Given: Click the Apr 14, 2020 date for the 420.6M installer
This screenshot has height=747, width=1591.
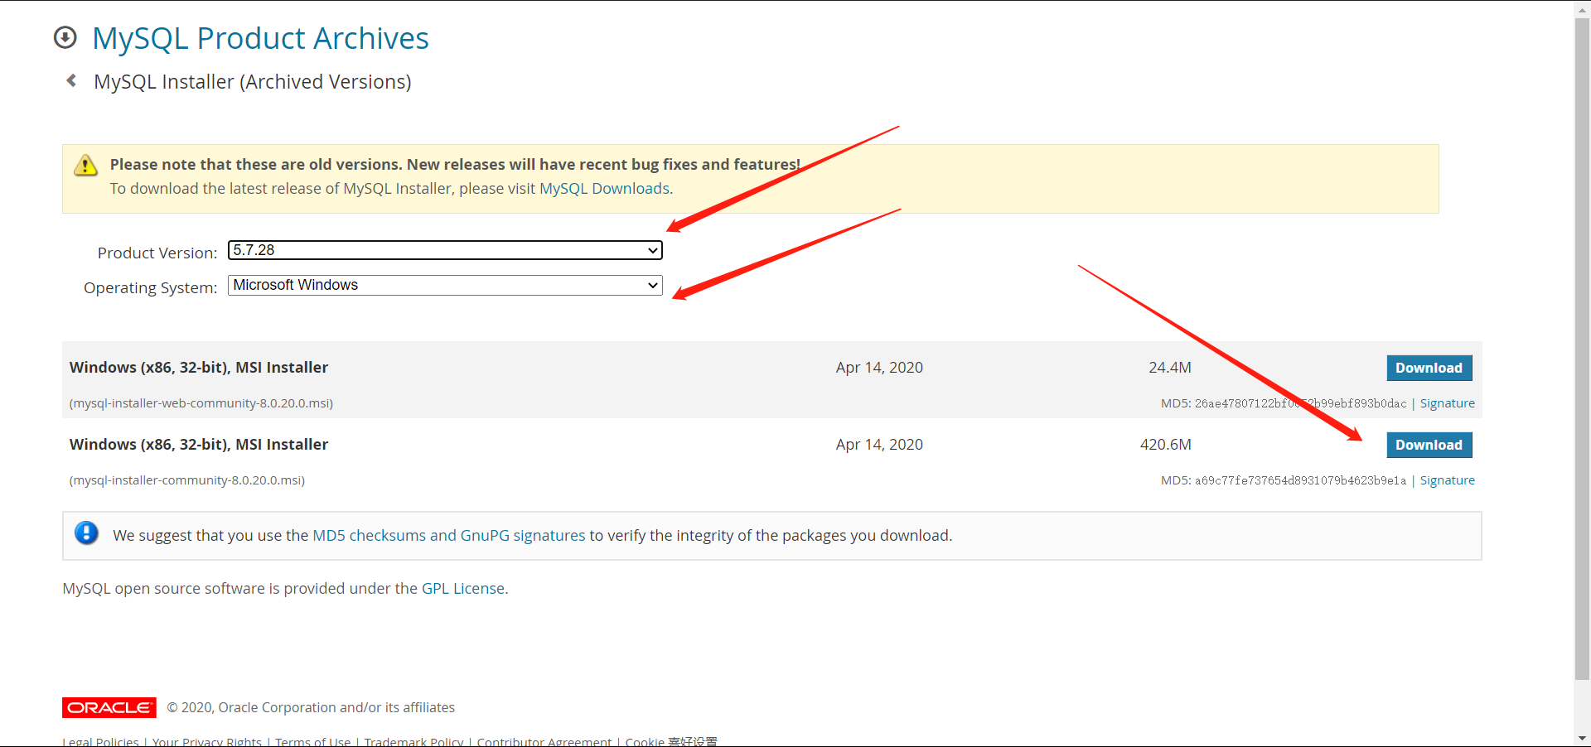Looking at the screenshot, I should pos(879,445).
